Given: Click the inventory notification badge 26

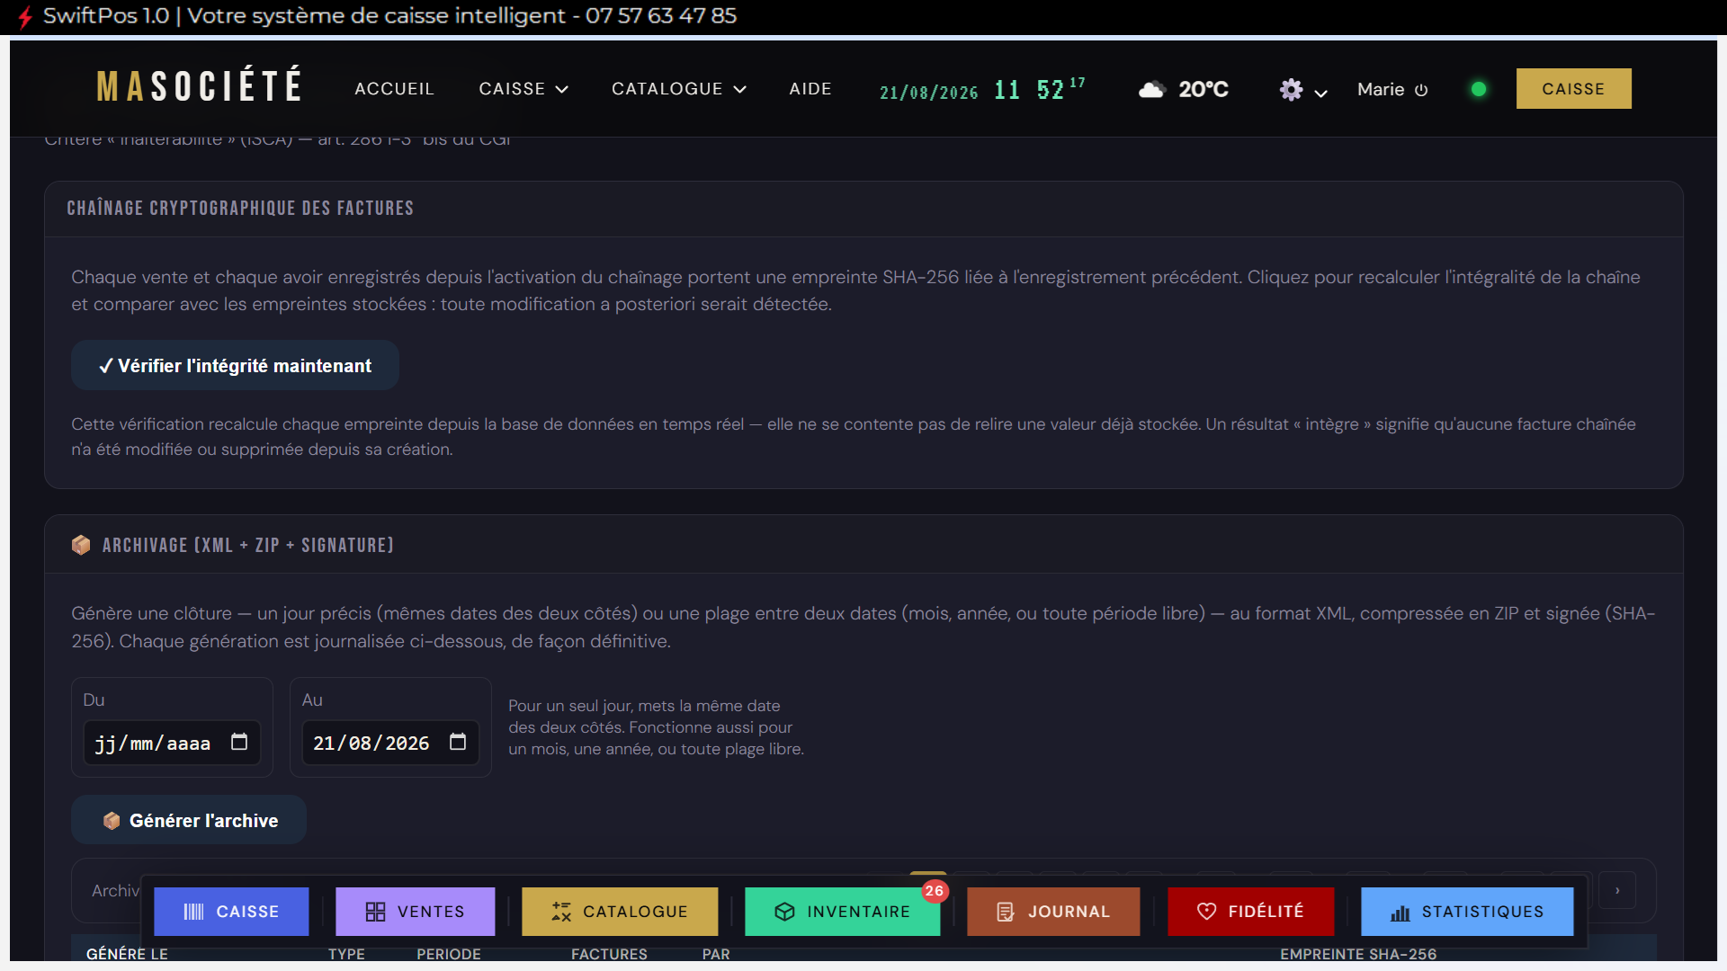Looking at the screenshot, I should (935, 891).
